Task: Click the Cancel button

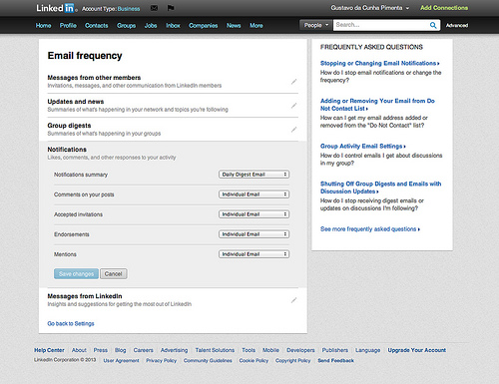Action: [x=114, y=273]
